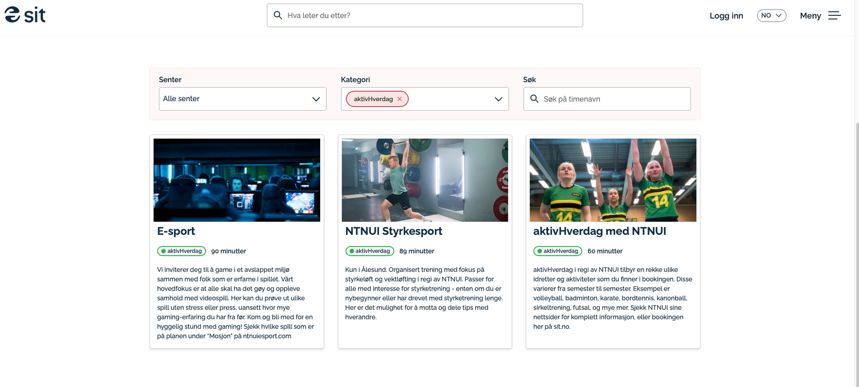Expand the Alle senter dropdown
859x387 pixels.
[242, 99]
